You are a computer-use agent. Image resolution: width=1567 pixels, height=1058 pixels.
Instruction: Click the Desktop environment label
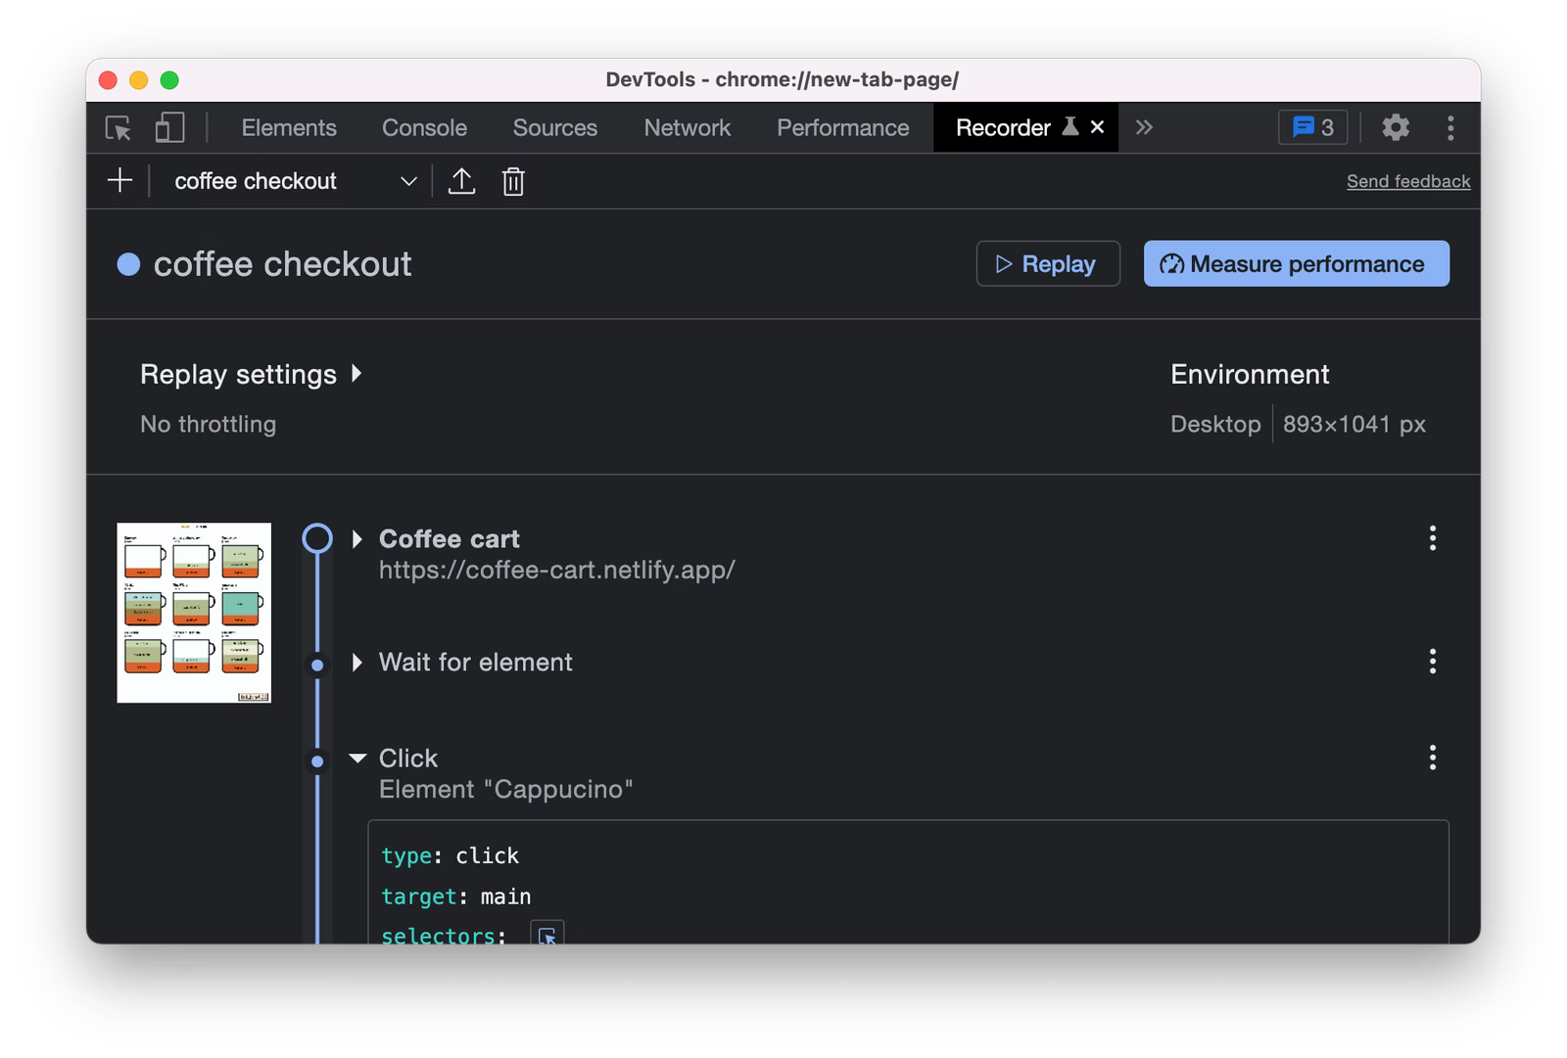[x=1215, y=424]
